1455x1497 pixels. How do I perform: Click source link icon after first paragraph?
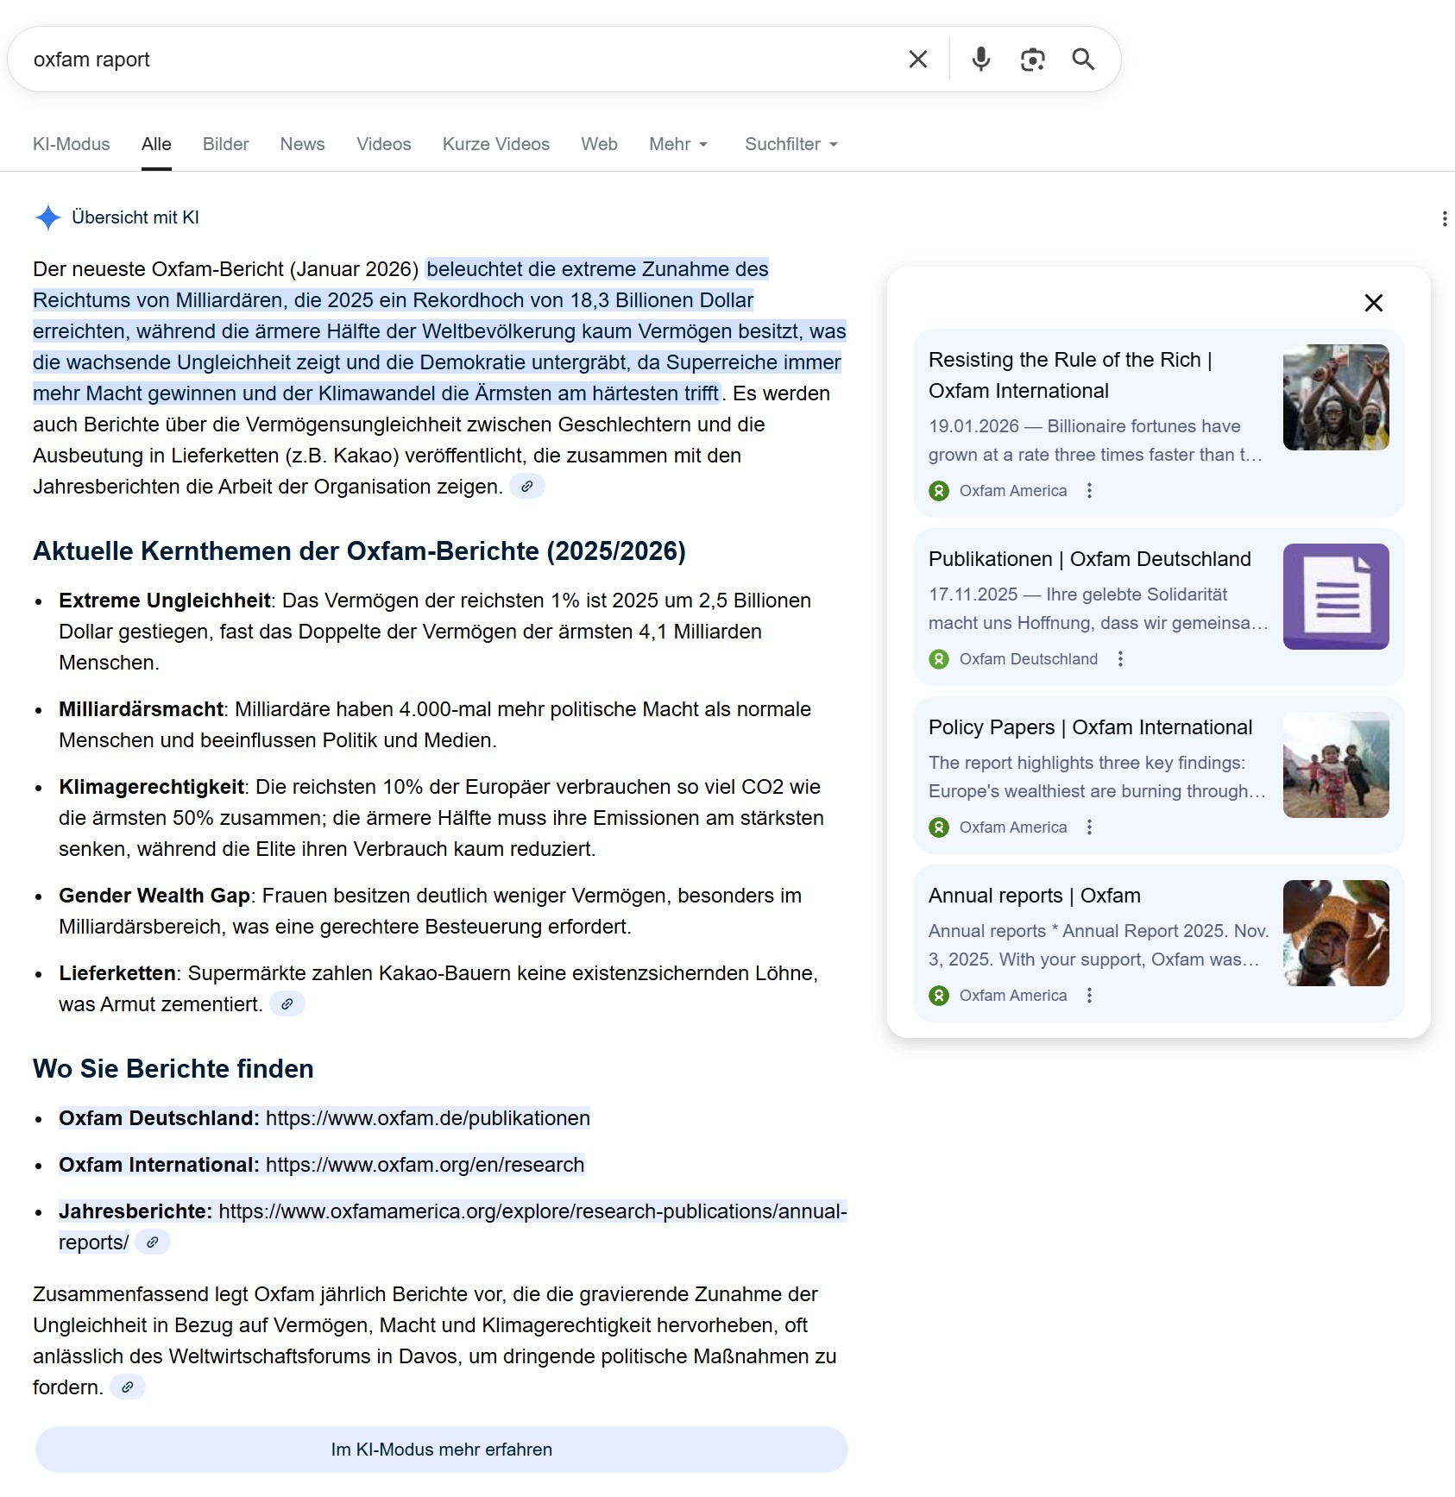[526, 487]
